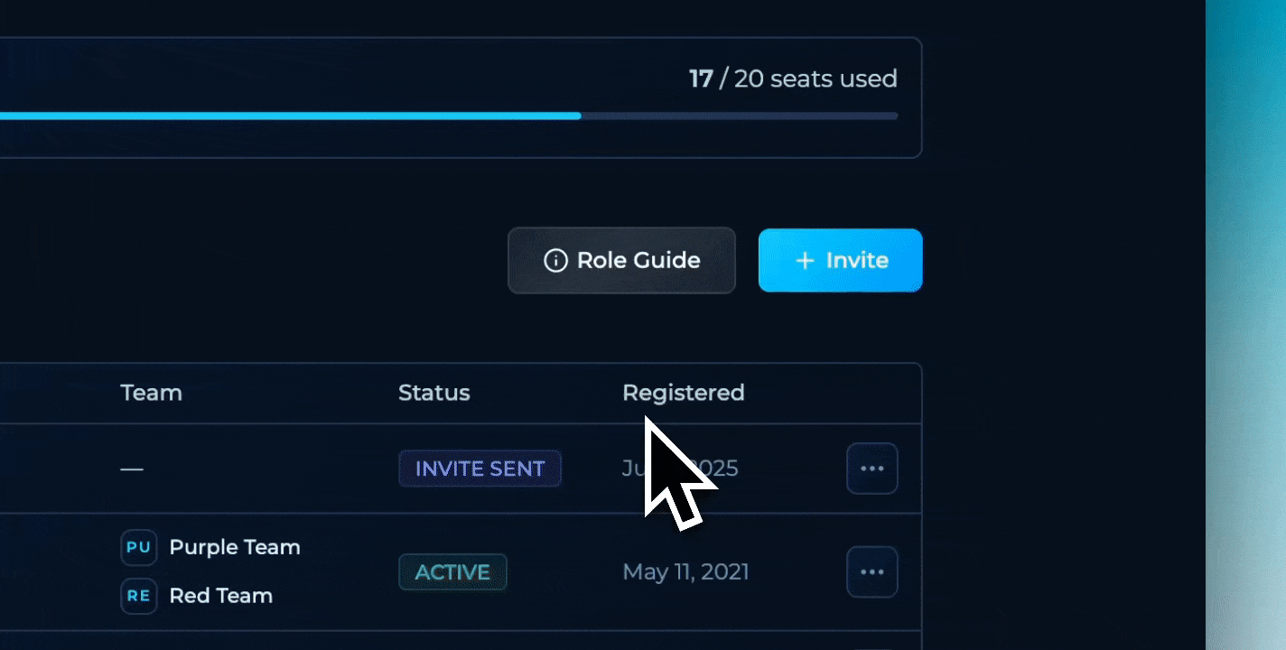The image size is (1286, 650).
Task: Select the PU Purple Team badge icon
Action: tap(138, 547)
